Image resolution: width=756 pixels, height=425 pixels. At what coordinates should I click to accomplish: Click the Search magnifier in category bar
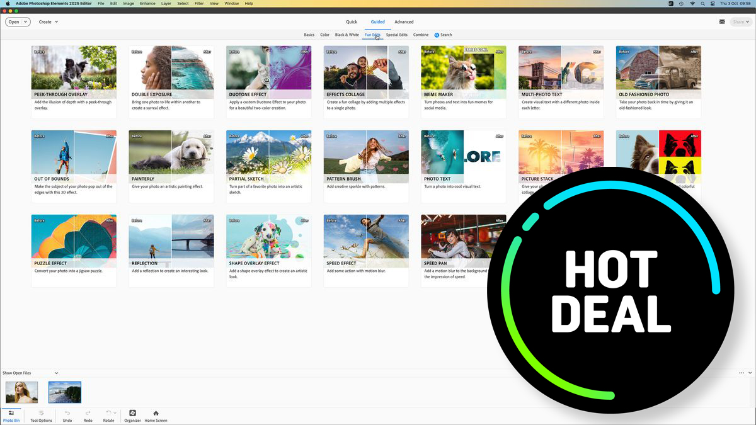tap(437, 35)
